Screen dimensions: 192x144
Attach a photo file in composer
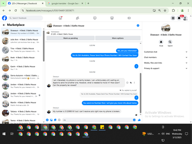51,120
